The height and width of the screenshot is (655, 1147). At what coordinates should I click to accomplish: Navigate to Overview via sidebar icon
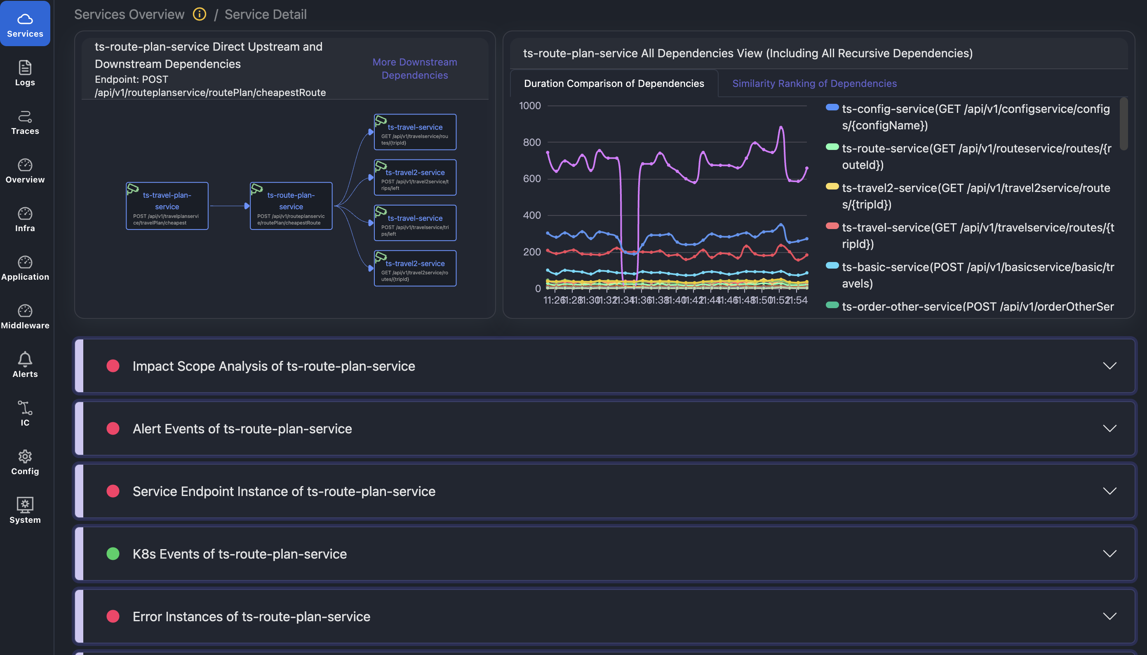pos(25,169)
